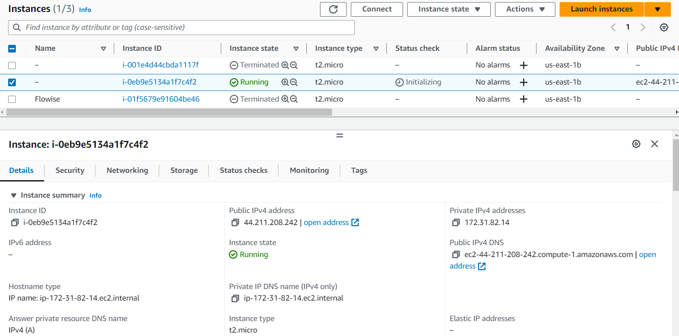This screenshot has height=336, width=679.
Task: Open instance link i-01f5679e91604be46
Action: (x=161, y=99)
